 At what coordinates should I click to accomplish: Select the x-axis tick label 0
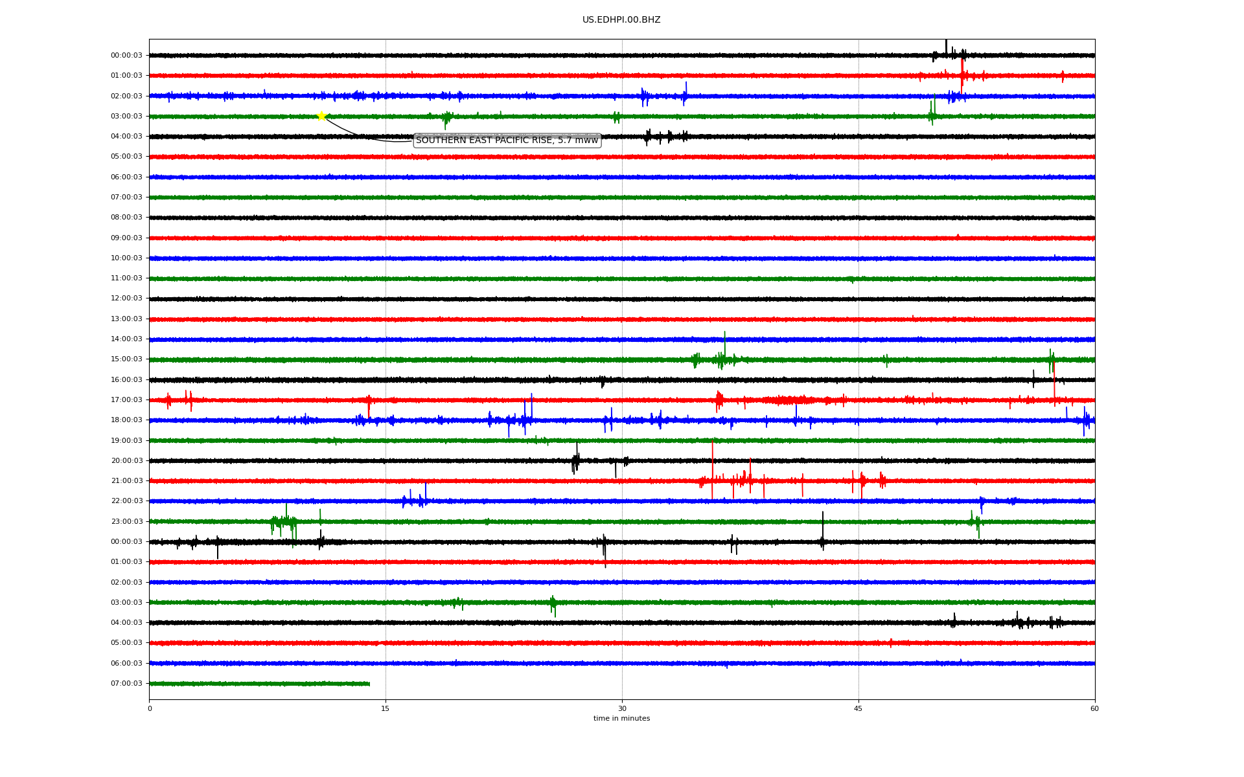[x=150, y=708]
